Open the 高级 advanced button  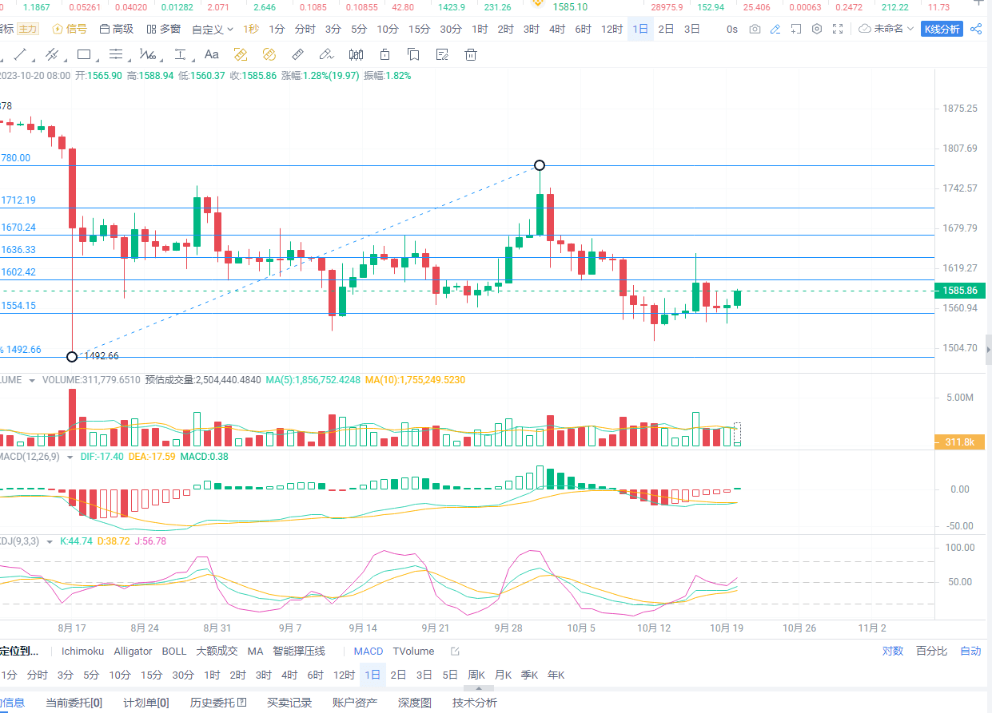tap(117, 29)
